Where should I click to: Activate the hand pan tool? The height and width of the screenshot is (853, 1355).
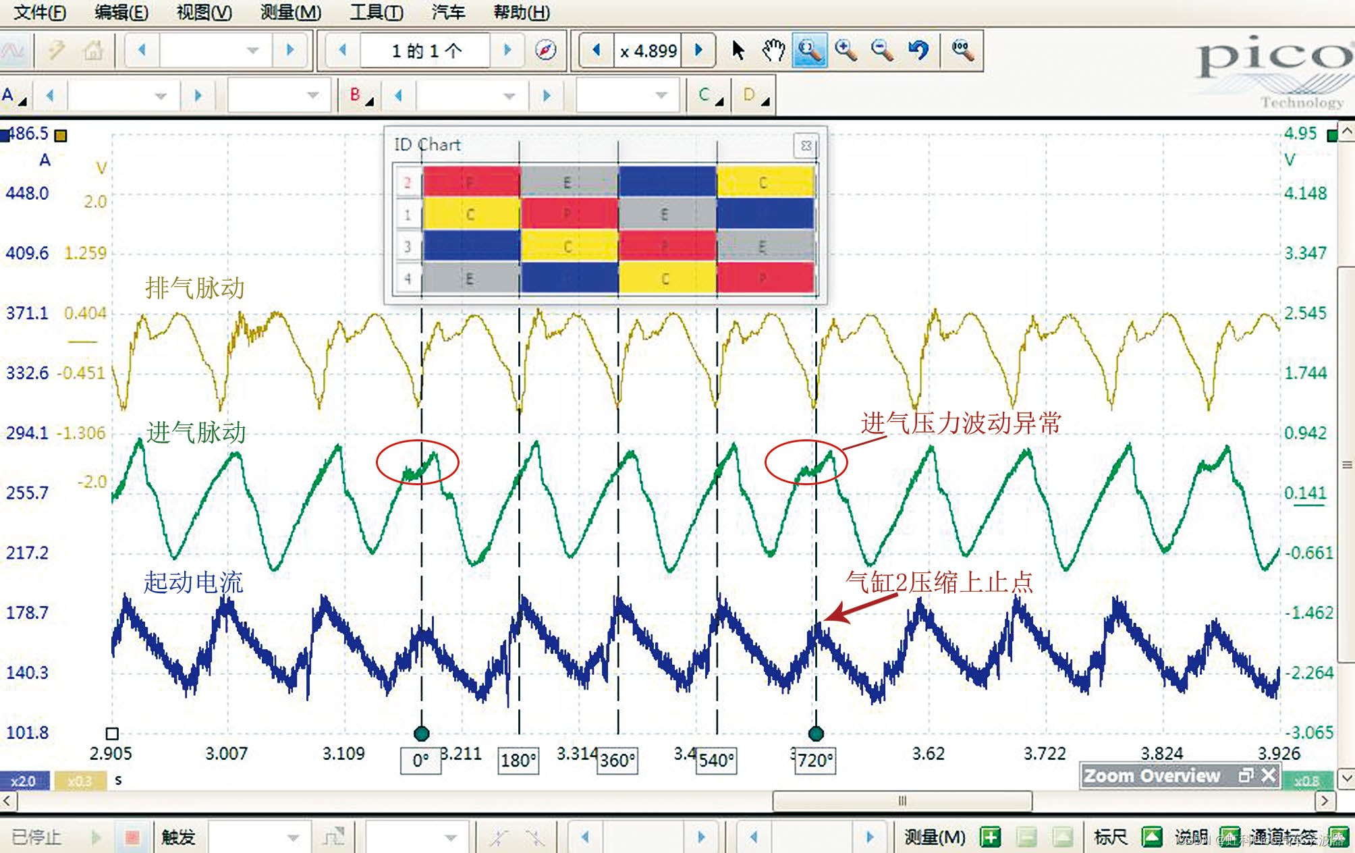(x=773, y=50)
